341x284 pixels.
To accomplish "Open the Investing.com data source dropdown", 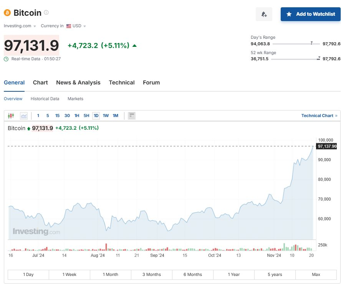I will click(20, 26).
